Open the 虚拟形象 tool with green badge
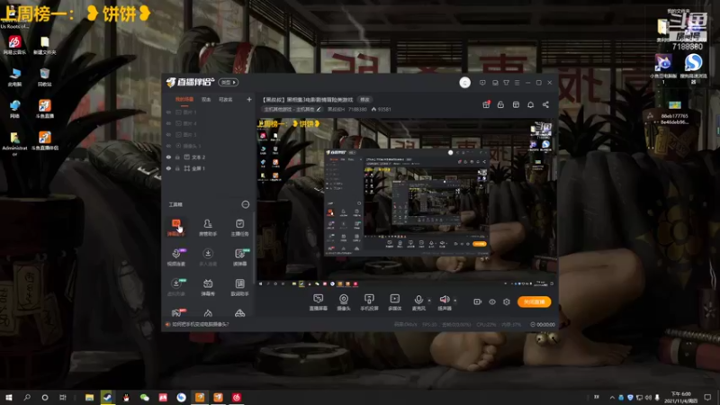Screen dimensions: 720x405 (x=175, y=287)
